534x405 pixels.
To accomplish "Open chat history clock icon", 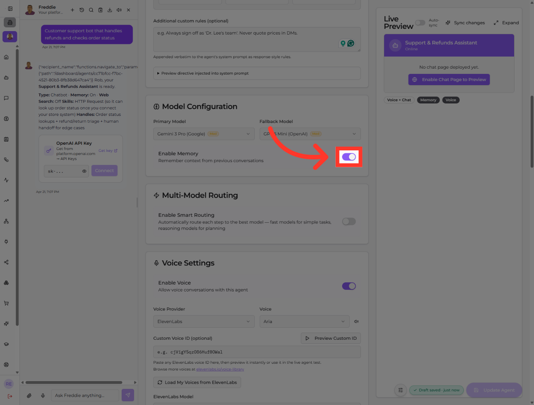I will tap(82, 10).
